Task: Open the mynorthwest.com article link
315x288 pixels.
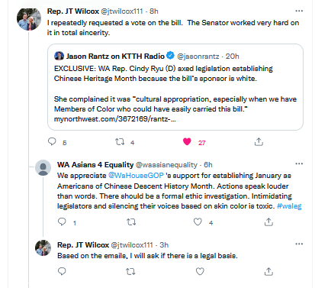Action: 114,119
